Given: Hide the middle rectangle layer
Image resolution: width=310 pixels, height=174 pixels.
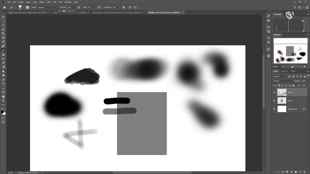Looking at the screenshot, I should [275, 101].
